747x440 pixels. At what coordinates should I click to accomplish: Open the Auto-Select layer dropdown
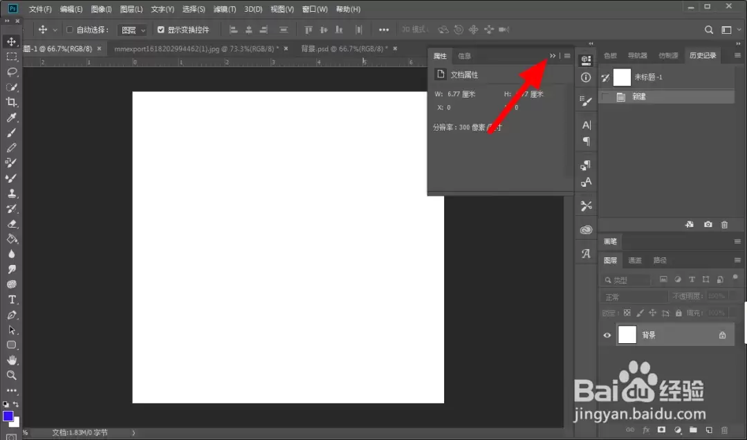132,30
